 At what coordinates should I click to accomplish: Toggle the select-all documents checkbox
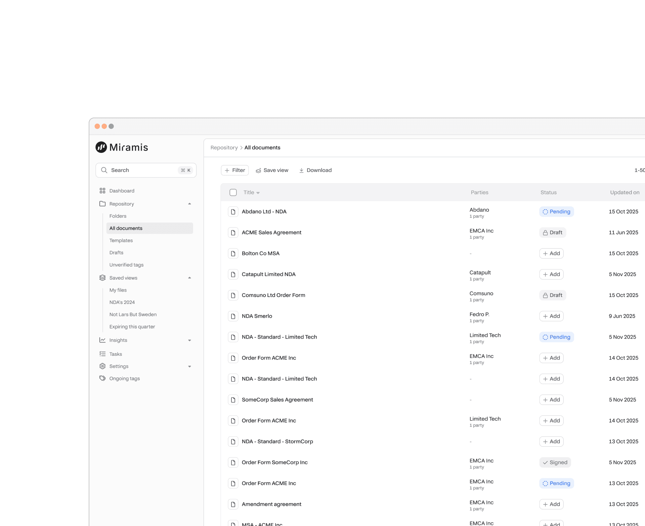(x=233, y=192)
